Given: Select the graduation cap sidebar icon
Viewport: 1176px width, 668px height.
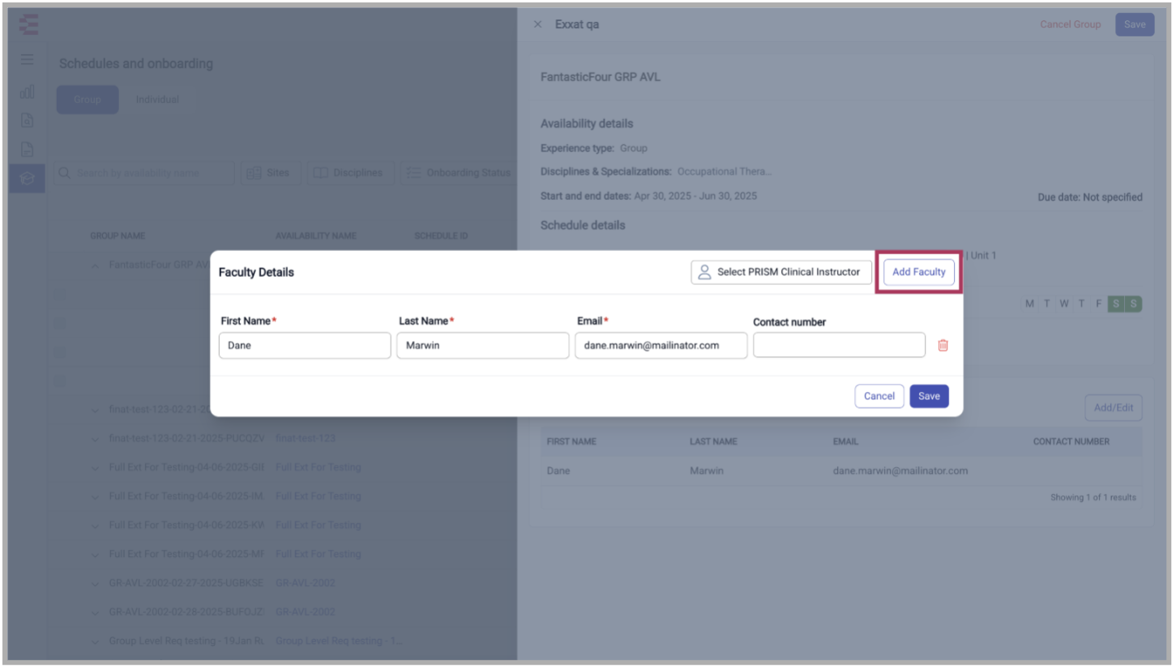Looking at the screenshot, I should pyautogui.click(x=28, y=179).
